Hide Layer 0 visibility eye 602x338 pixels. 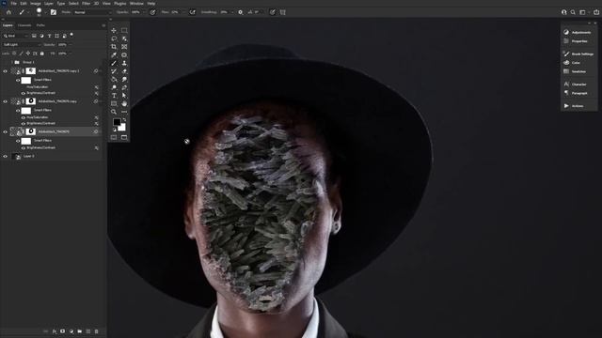[x=5, y=157]
